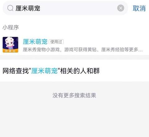Click empty space inside the search bar

point(79,8)
